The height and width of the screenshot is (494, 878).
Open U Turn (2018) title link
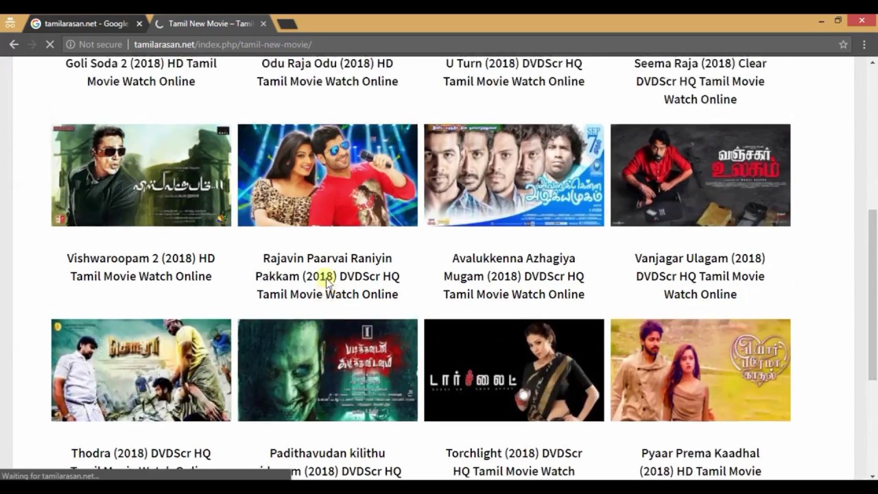[x=514, y=72]
